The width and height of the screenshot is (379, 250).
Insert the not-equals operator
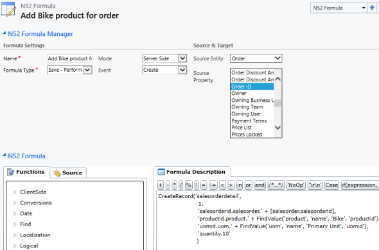[x=213, y=185]
